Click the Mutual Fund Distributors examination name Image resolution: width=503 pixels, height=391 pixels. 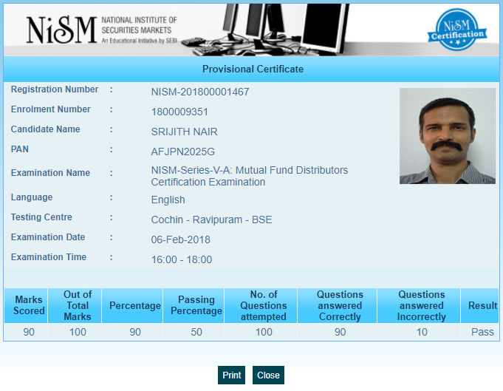point(250,176)
